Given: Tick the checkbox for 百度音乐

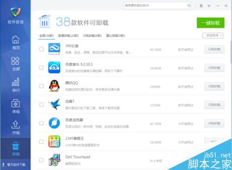Looking at the screenshot, I should pos(41,67).
